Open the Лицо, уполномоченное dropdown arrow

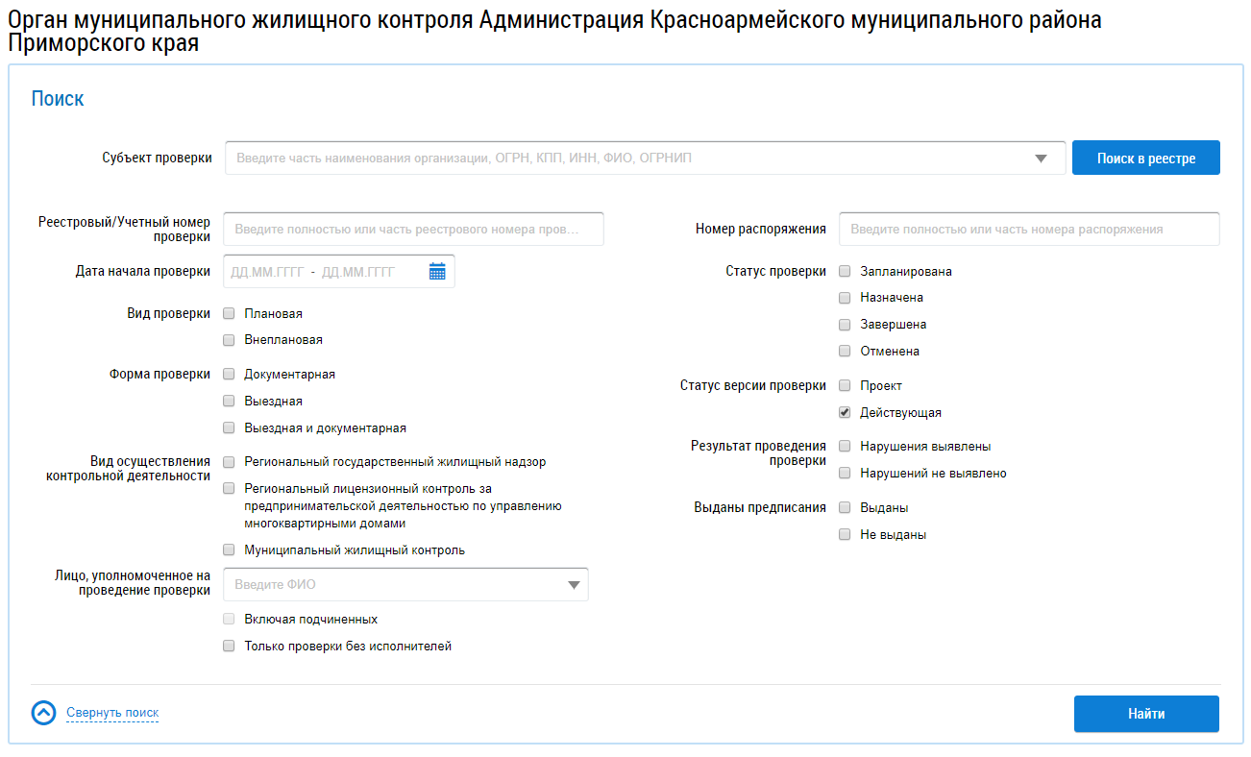574,585
